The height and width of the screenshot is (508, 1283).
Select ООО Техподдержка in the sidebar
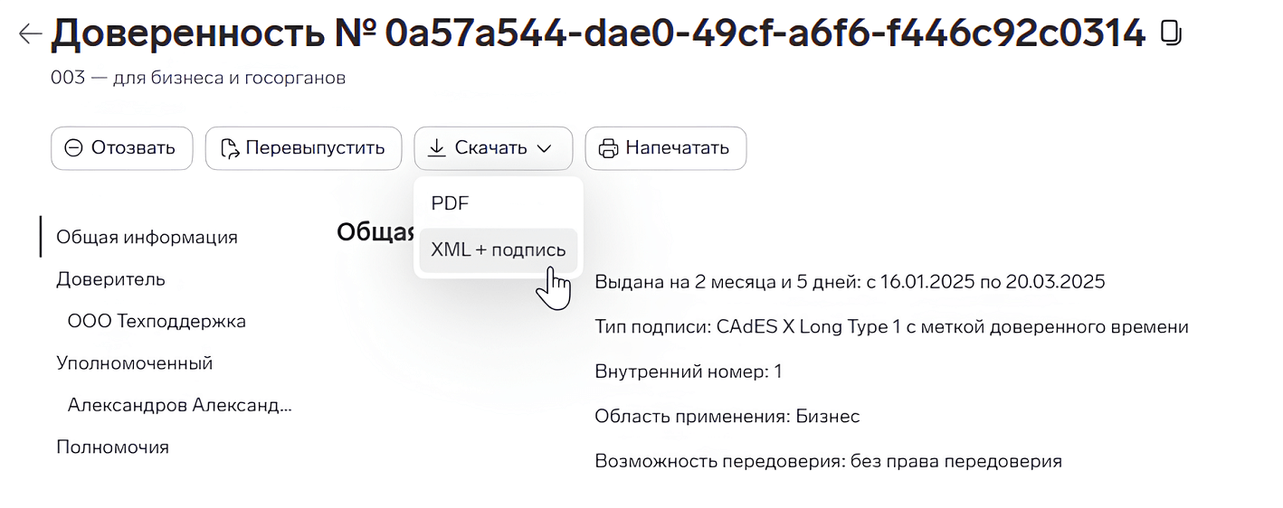click(x=157, y=321)
